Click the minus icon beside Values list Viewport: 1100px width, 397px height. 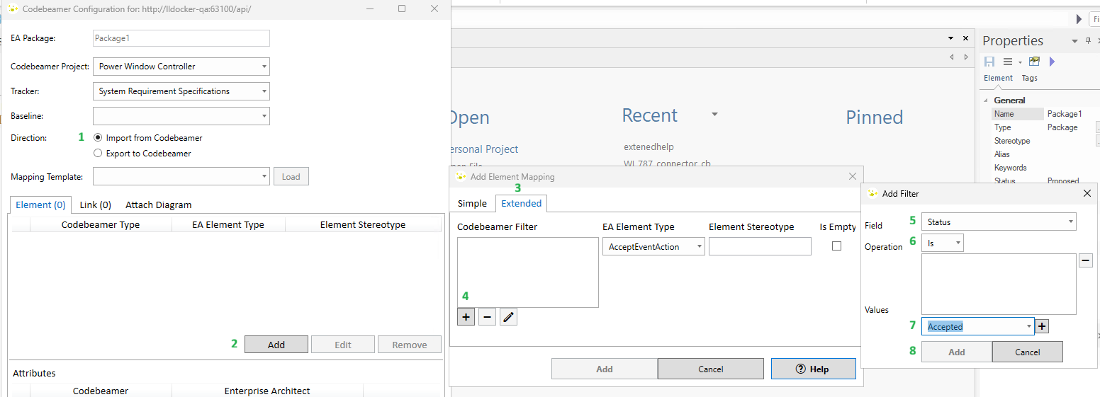click(1085, 261)
